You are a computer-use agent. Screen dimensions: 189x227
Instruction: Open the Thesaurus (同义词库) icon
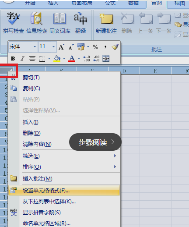[60, 23]
